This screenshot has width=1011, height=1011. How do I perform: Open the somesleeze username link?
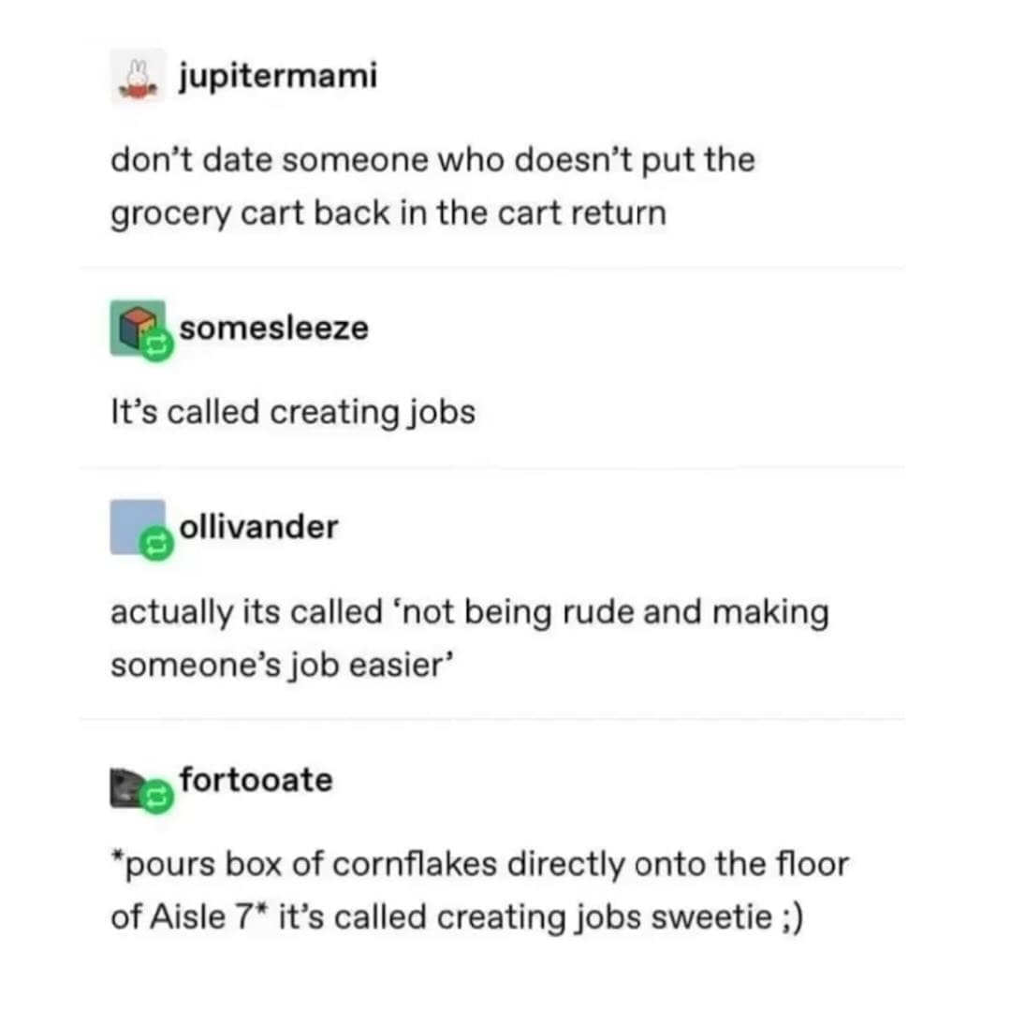[x=273, y=329]
